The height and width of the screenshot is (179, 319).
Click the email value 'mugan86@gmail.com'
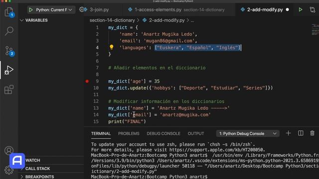coord(169,41)
